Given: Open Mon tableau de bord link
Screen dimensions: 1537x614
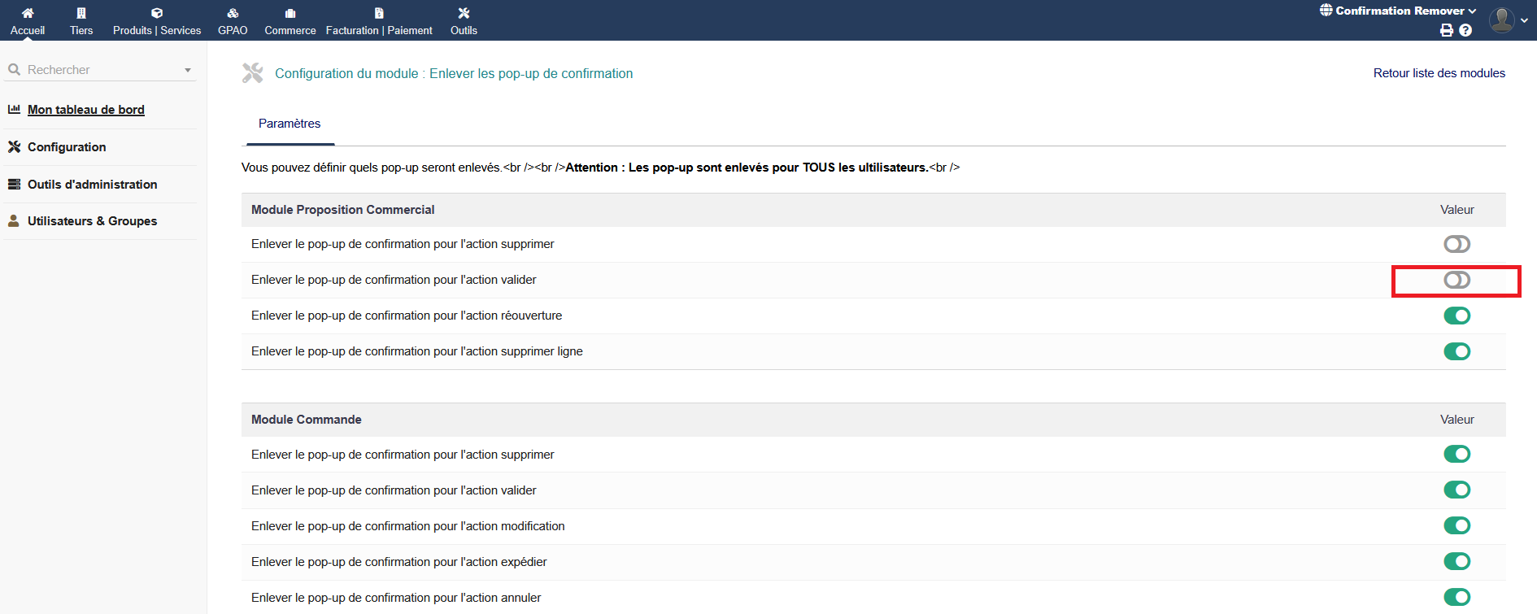Looking at the screenshot, I should pos(85,110).
